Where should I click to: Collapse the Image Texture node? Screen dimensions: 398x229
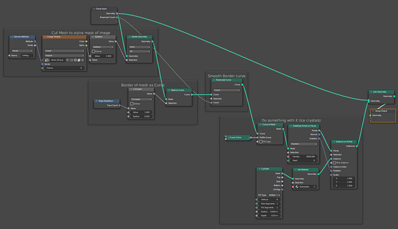[45, 37]
